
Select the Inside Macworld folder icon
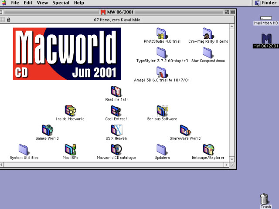pyautogui.click(x=70, y=111)
